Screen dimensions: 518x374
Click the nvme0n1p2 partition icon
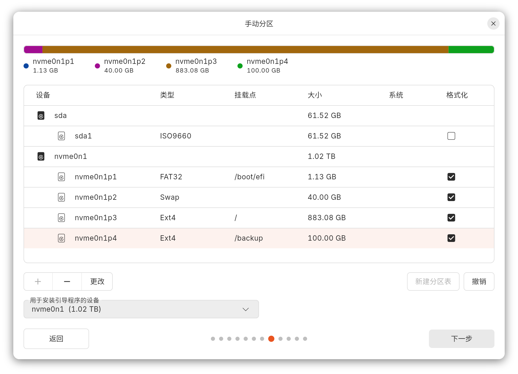(x=61, y=197)
